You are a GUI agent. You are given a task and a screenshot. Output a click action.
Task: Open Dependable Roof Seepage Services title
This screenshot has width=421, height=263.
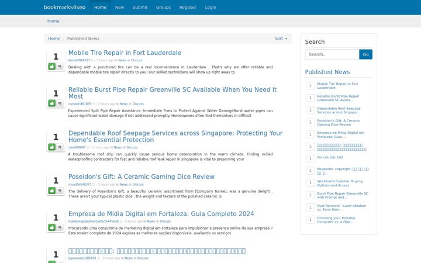point(175,136)
